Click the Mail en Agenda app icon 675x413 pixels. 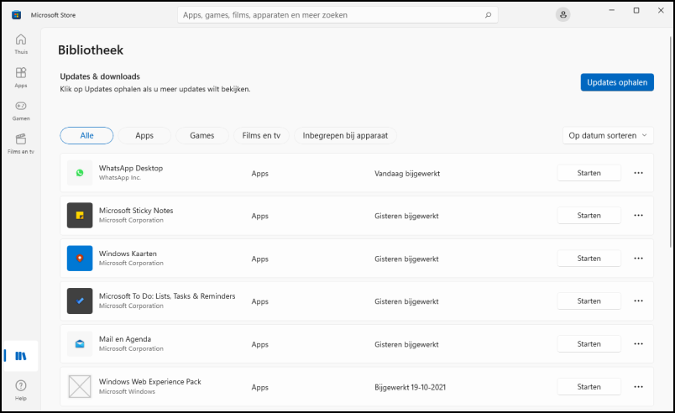(x=80, y=343)
